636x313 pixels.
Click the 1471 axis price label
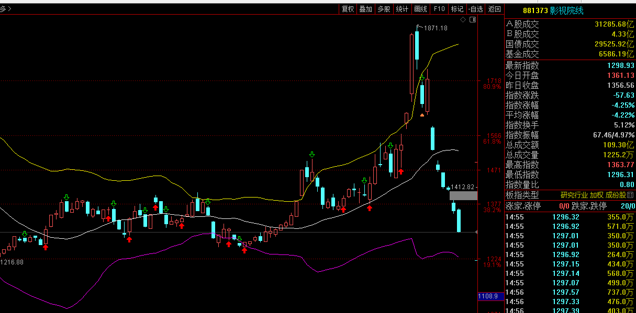tap(494, 170)
